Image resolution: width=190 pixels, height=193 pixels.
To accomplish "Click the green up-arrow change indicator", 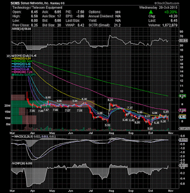I will (151, 12).
